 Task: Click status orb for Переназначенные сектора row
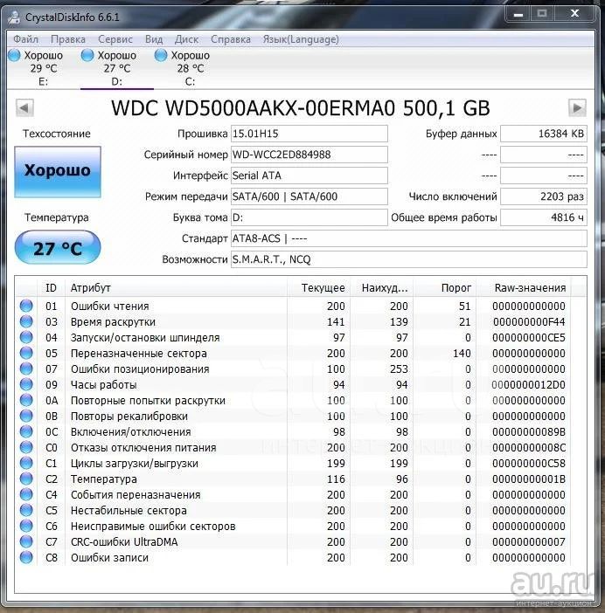(x=26, y=353)
